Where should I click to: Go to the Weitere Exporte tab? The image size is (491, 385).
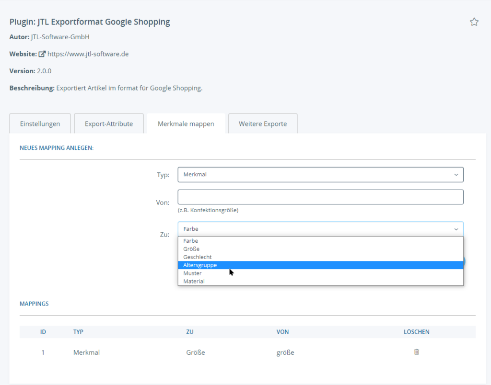click(263, 124)
